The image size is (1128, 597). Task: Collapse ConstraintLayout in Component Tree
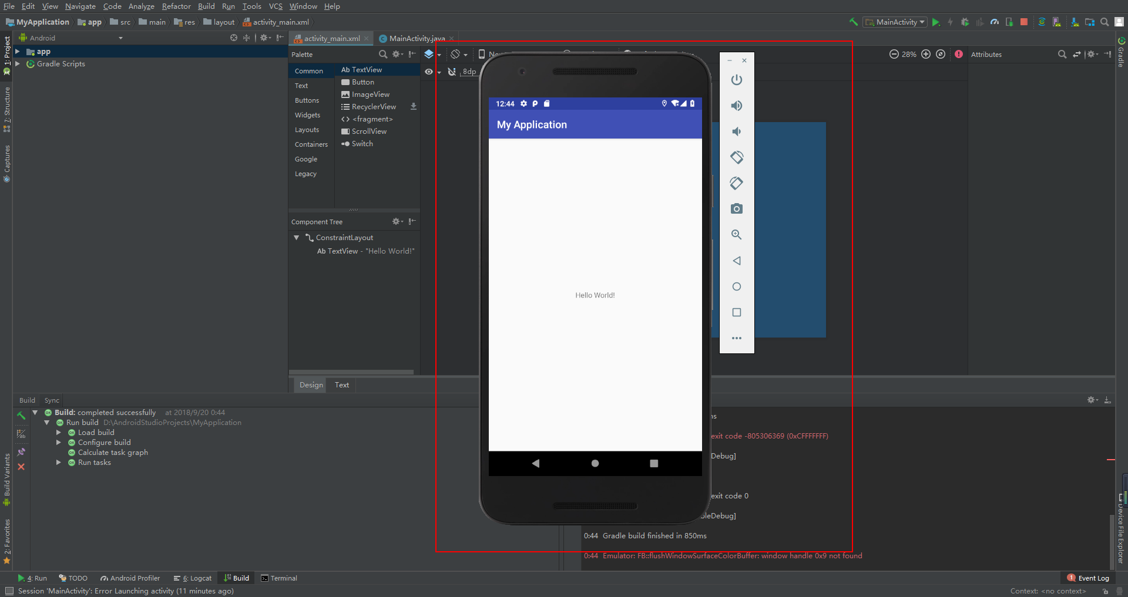coord(297,237)
